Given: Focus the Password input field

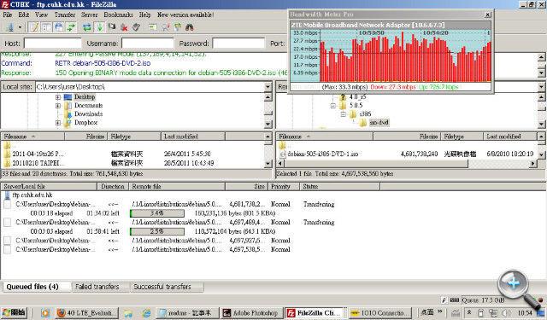Looking at the screenshot, I should (238, 44).
